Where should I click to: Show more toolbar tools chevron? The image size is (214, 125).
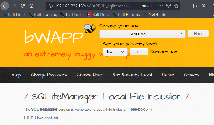tap(204, 6)
